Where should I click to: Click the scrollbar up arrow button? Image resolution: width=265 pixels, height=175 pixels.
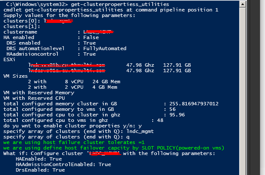tap(243, 4)
